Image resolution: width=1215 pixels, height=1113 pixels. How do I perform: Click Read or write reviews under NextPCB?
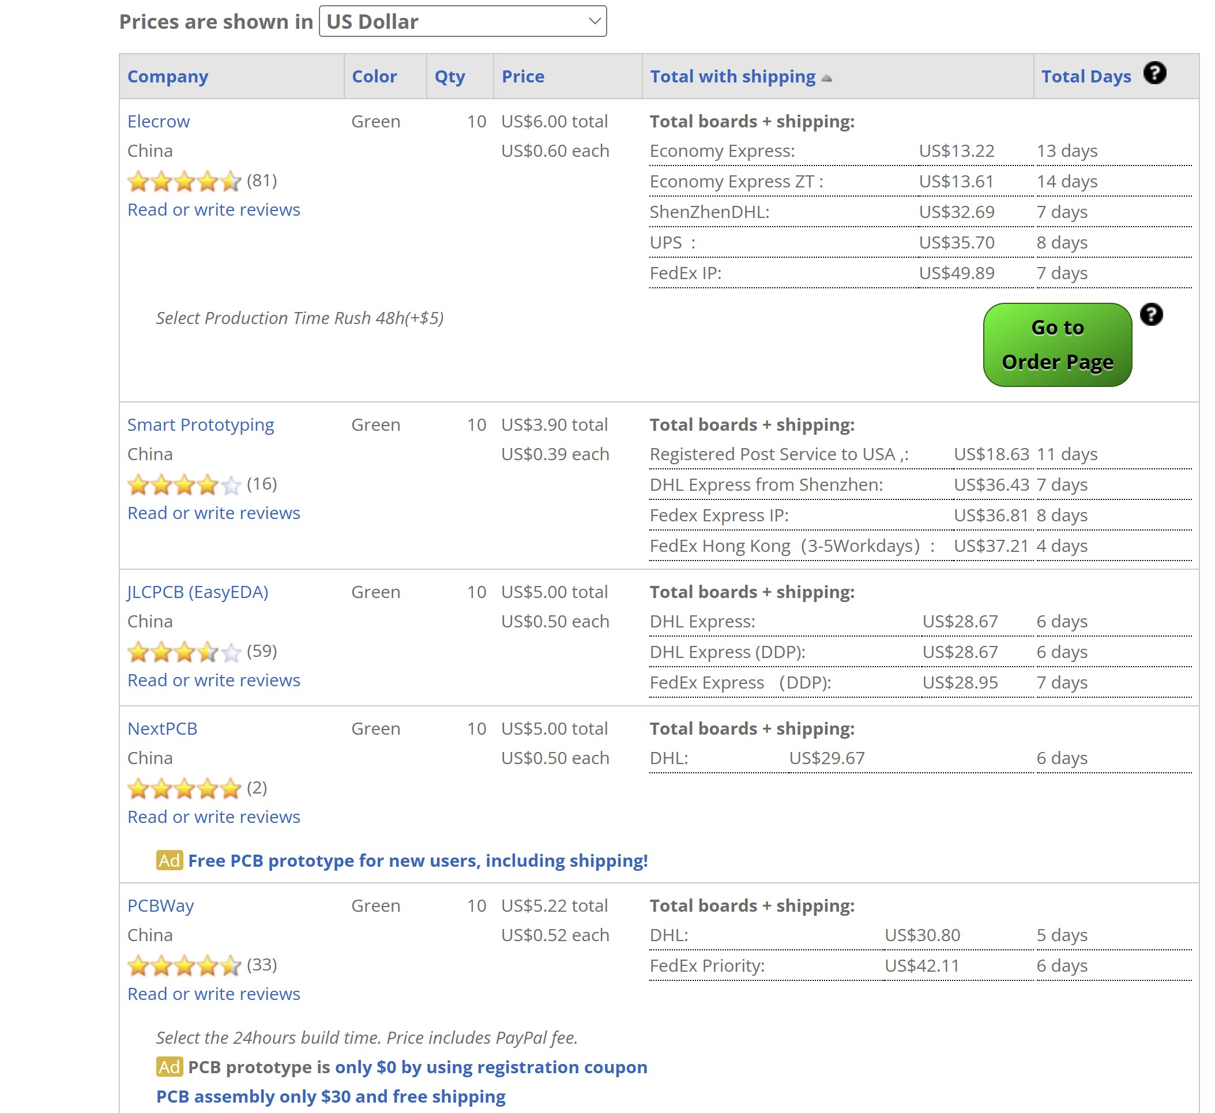point(213,817)
